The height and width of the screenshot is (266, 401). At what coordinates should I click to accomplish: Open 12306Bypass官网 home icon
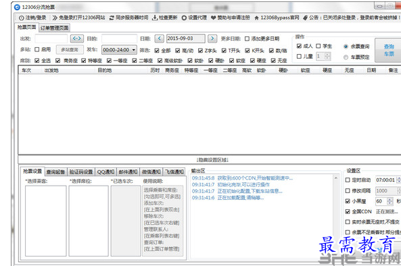pyautogui.click(x=256, y=18)
